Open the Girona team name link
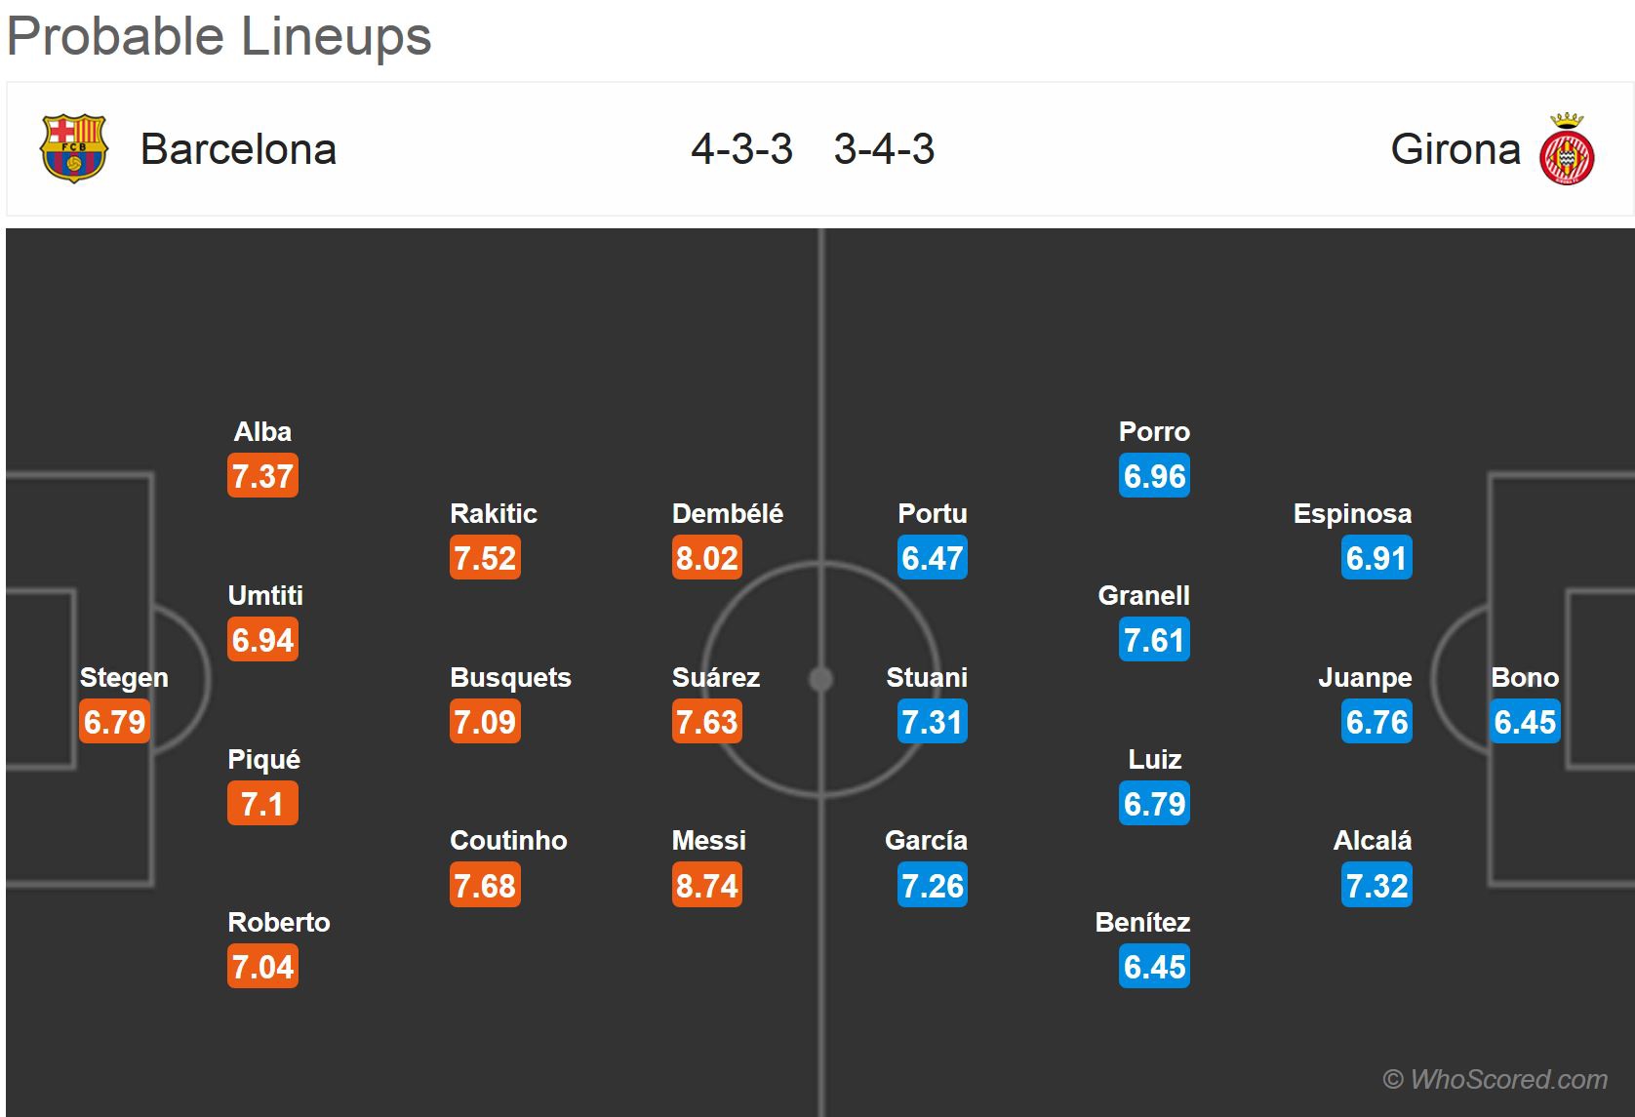Viewport: 1635px width, 1117px height. point(1456,149)
